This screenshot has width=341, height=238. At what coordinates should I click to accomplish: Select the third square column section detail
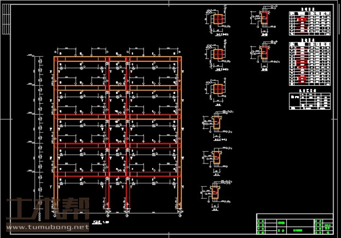218,88
